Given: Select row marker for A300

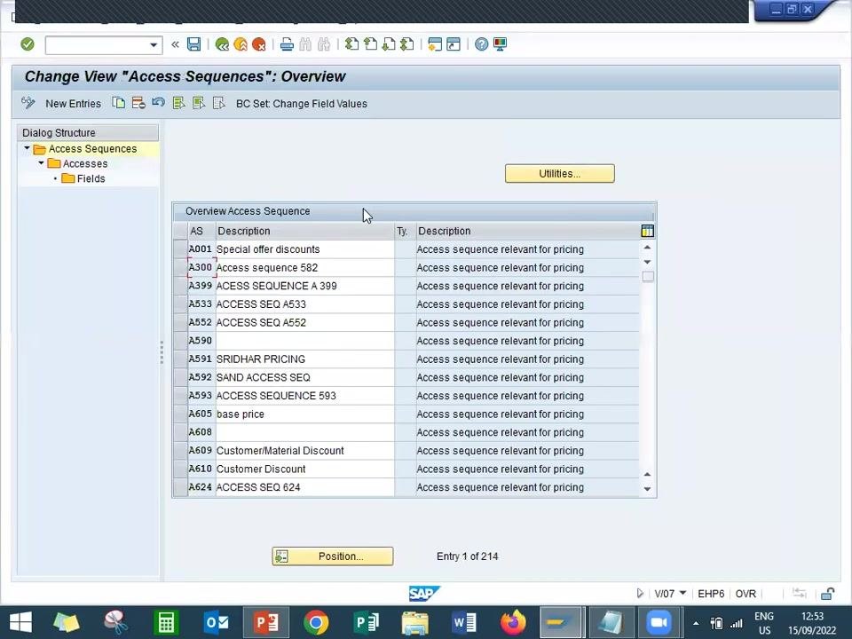Looking at the screenshot, I should (180, 268).
